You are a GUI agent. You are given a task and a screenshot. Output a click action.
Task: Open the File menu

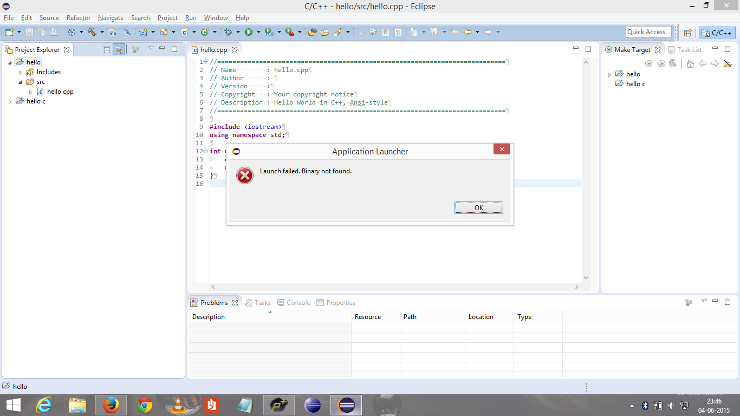pos(9,18)
